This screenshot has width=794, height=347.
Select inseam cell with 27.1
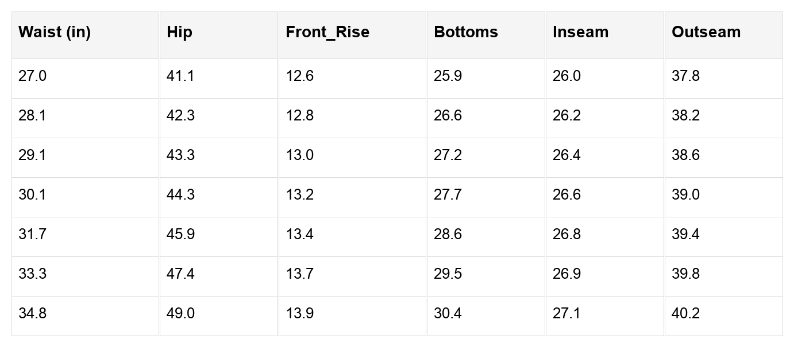(x=605, y=316)
